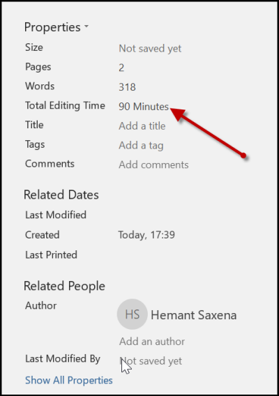The width and height of the screenshot is (279, 396).
Task: Click the Author label
Action: [40, 305]
